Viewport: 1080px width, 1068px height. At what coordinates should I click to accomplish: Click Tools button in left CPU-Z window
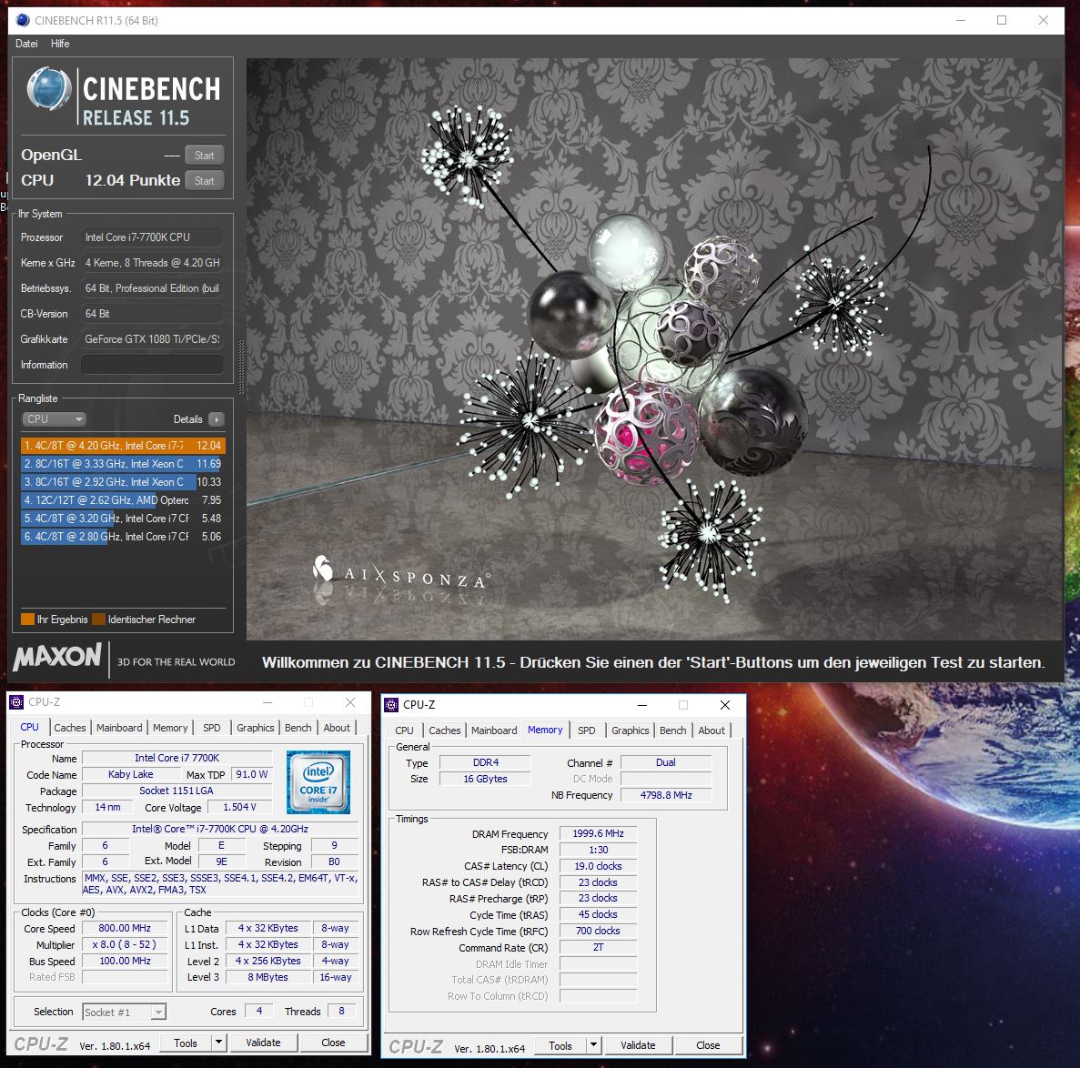click(x=186, y=1043)
